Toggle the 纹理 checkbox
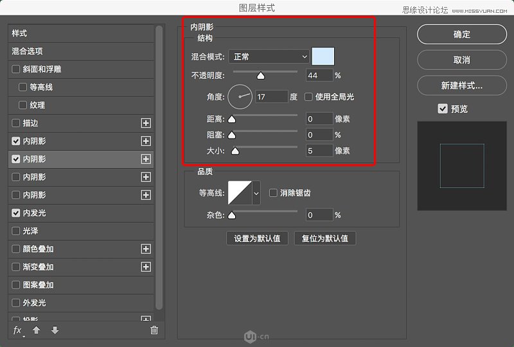Image resolution: width=514 pixels, height=347 pixels. pos(22,105)
